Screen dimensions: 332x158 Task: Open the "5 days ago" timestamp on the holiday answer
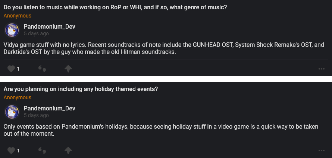pyautogui.click(x=36, y=116)
